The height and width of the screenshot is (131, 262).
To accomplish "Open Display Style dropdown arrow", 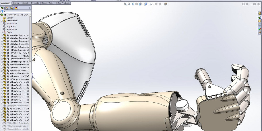I will click(148, 4).
